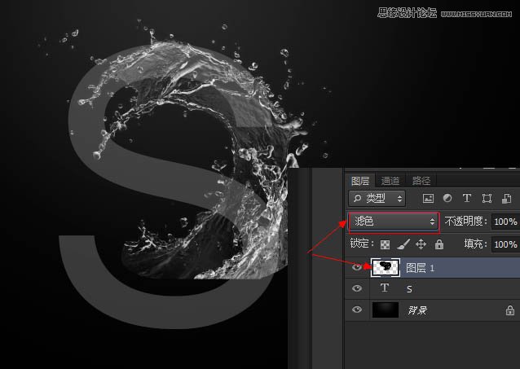Lock transparent pixels checkerboard icon
This screenshot has height=369, width=520.
pyautogui.click(x=386, y=244)
